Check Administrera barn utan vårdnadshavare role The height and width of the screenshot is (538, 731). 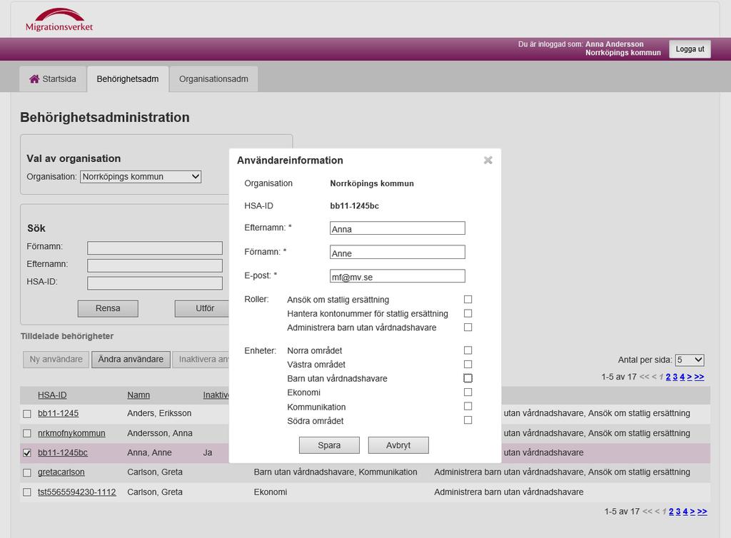(468, 328)
